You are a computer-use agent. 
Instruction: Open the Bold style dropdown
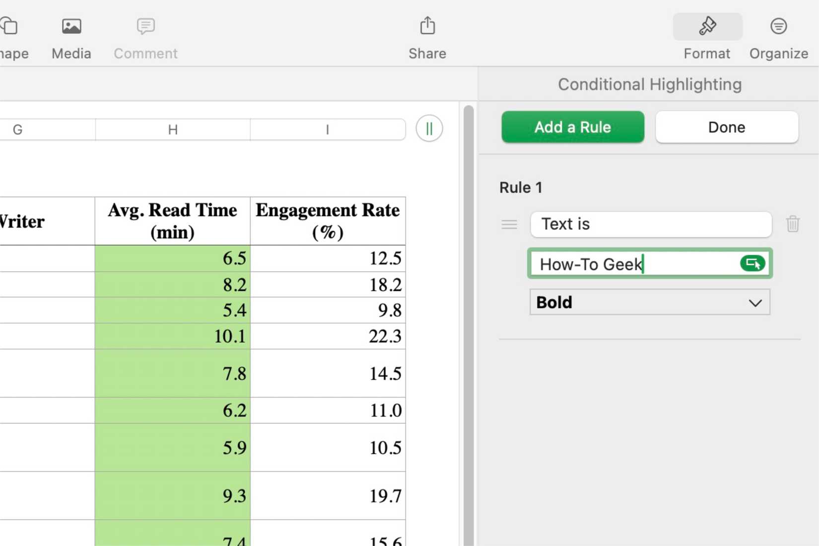[650, 302]
